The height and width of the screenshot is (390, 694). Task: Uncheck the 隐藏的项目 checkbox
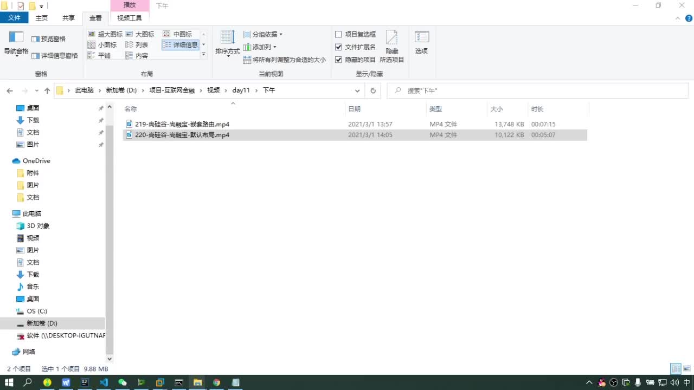[x=338, y=60]
